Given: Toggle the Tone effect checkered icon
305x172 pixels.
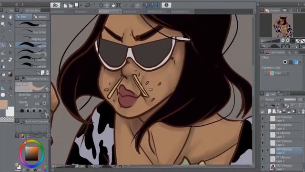Looking at the screenshot, I should (x=291, y=62).
